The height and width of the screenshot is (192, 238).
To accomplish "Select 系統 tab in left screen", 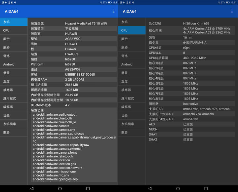I will coord(14,22).
